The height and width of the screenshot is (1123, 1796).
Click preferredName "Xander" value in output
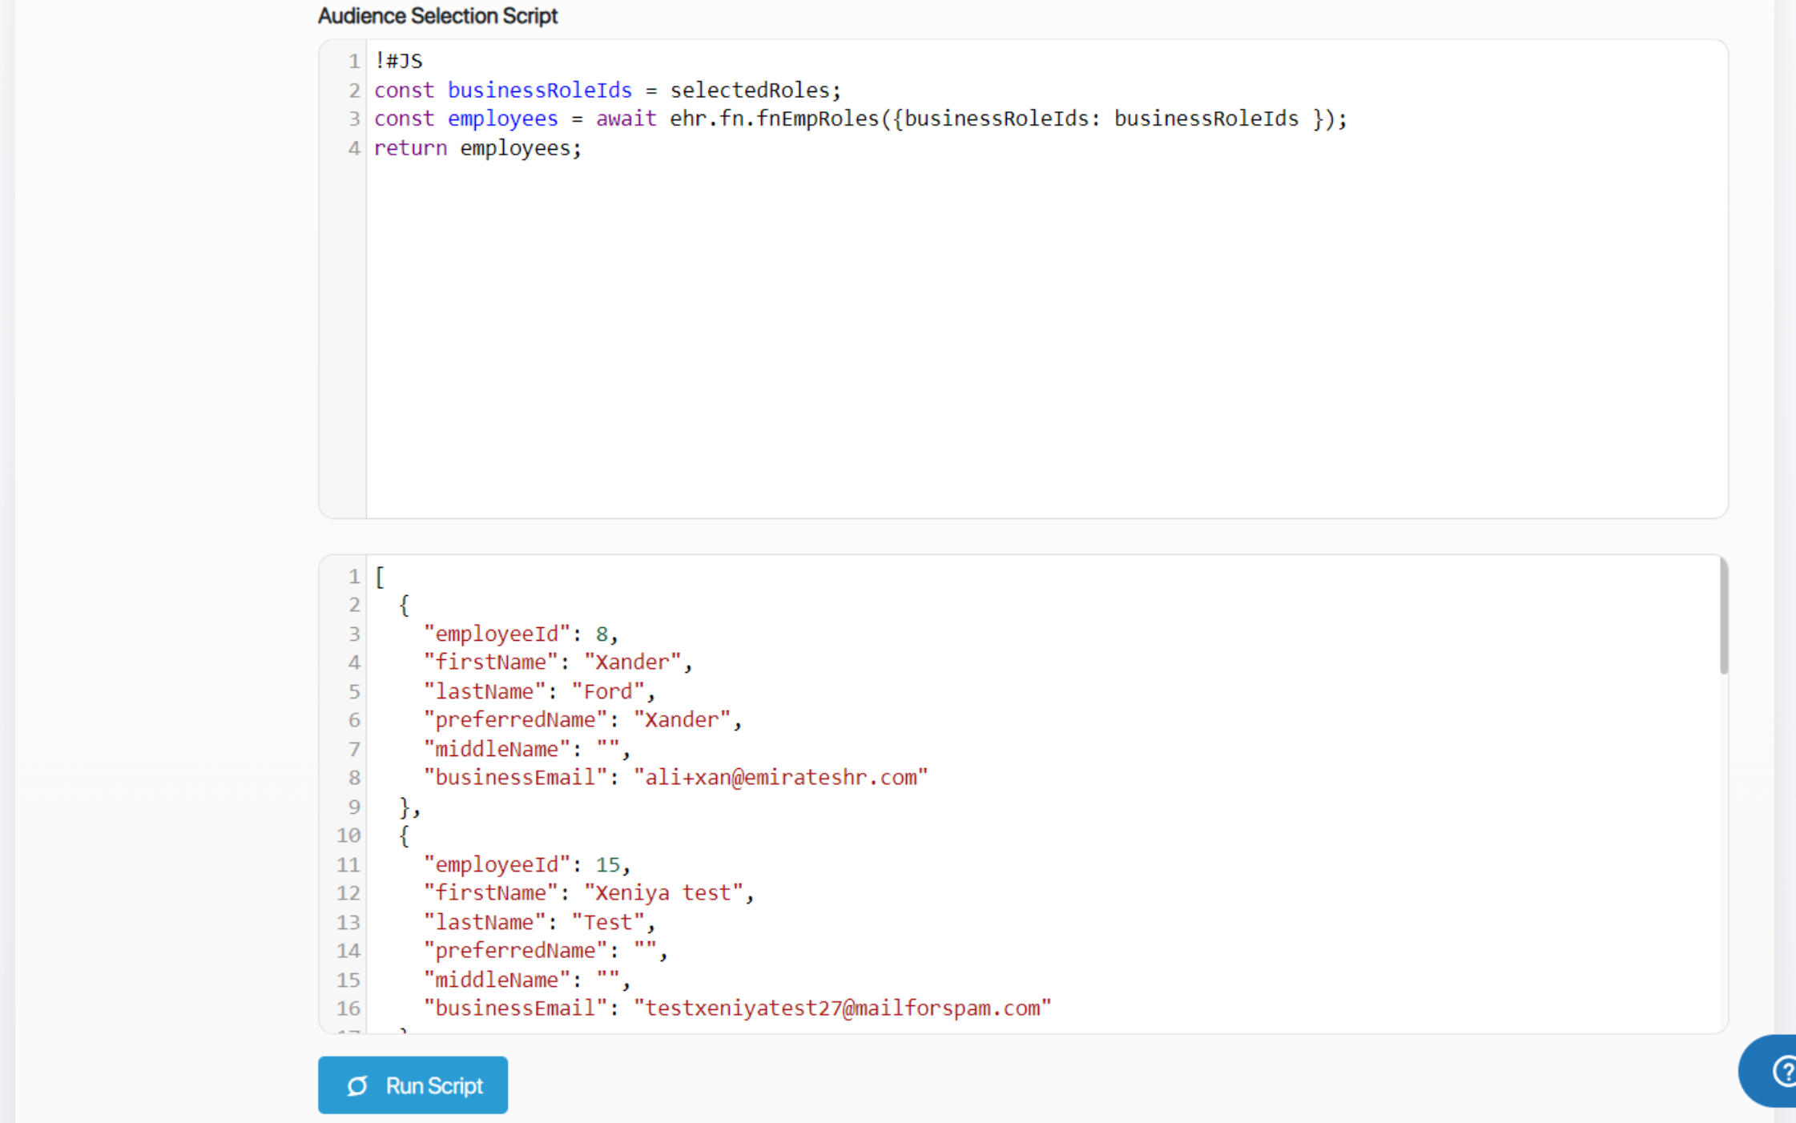pos(682,720)
